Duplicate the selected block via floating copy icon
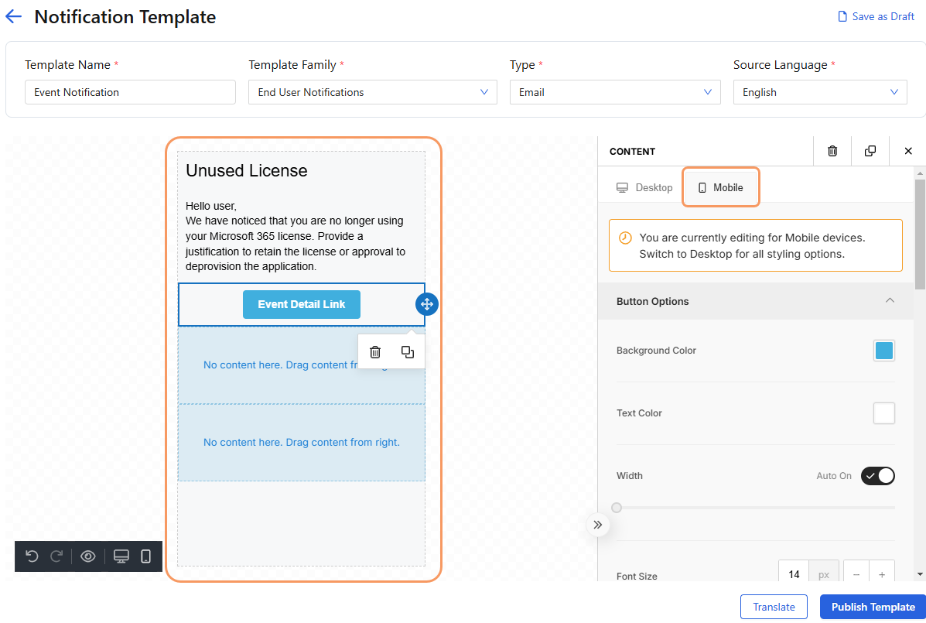This screenshot has width=926, height=623. pos(408,352)
